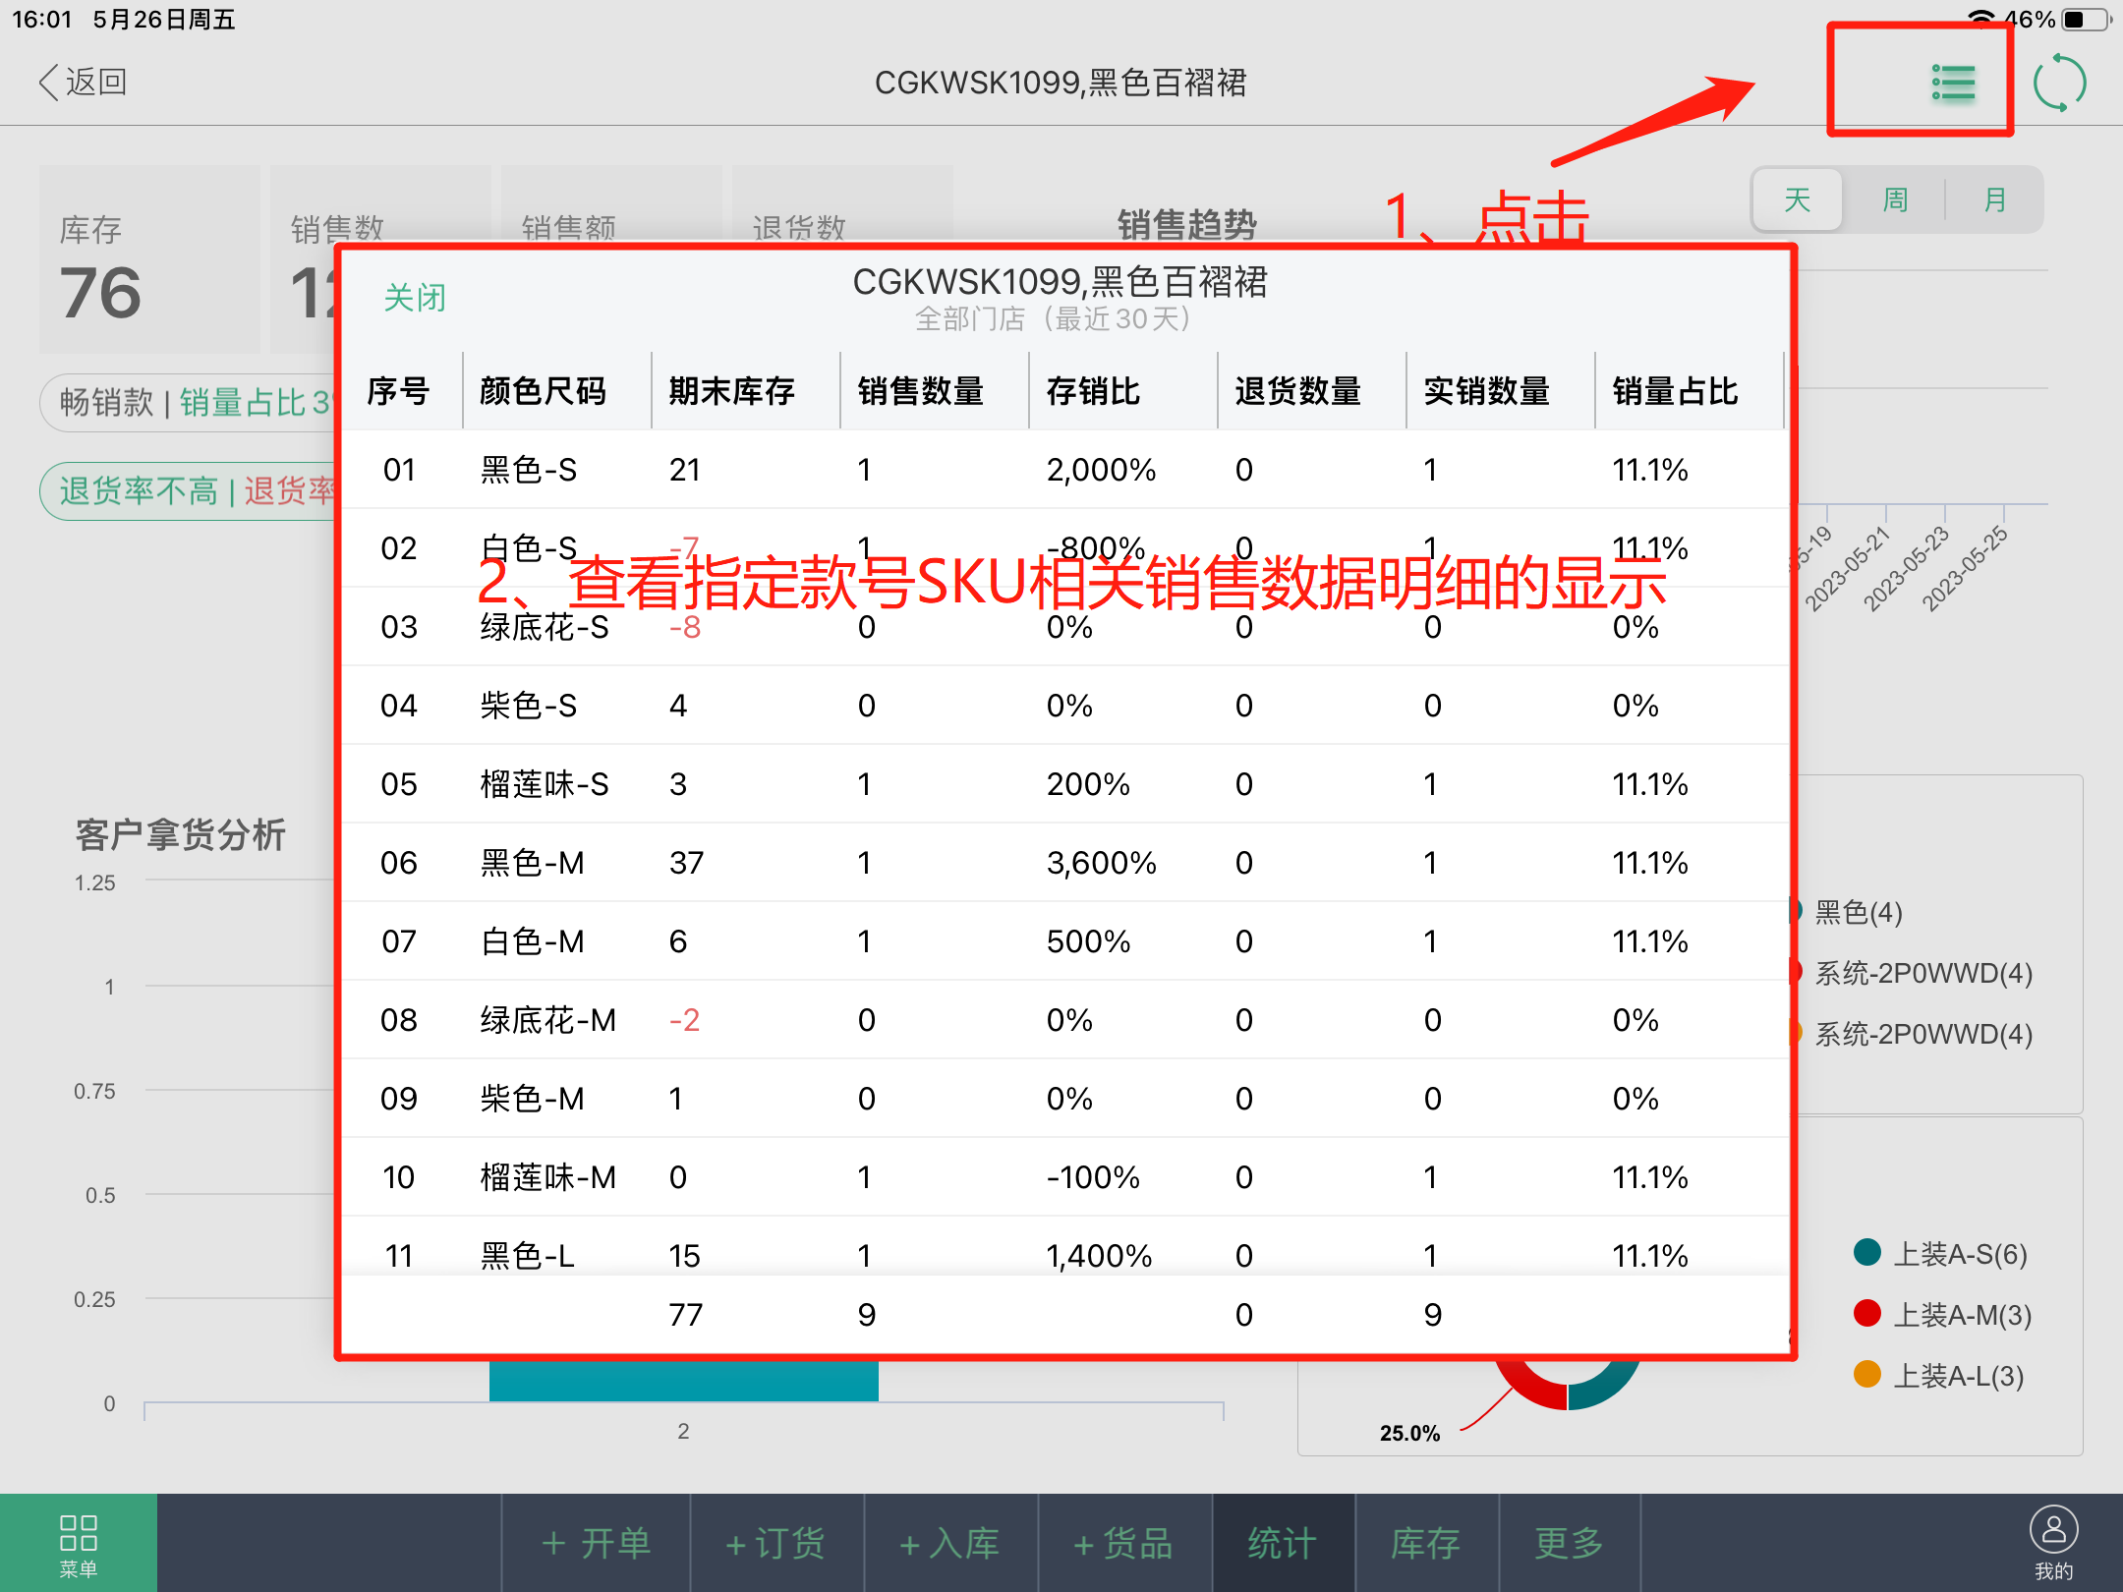Click the 2,000% stock-sales ratio value

[1102, 470]
